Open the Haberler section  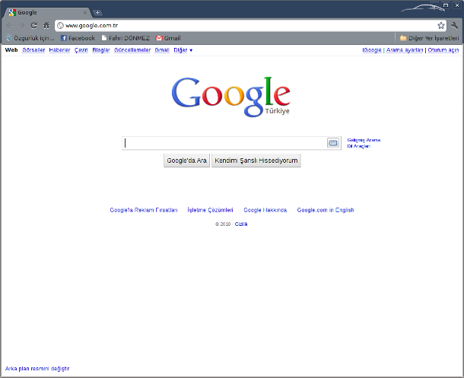(x=59, y=50)
